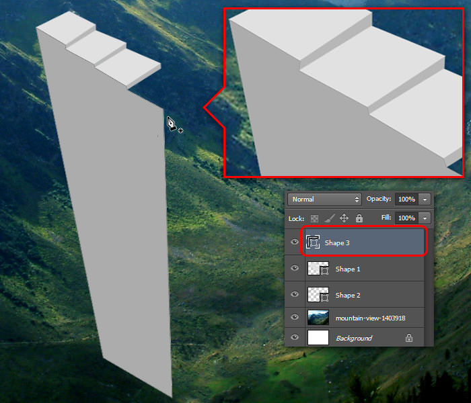The height and width of the screenshot is (403, 471).
Task: Click the Fill 100% value field
Action: click(x=406, y=218)
